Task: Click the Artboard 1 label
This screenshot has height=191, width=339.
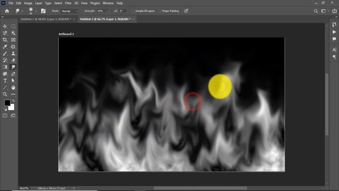Action: click(x=66, y=34)
